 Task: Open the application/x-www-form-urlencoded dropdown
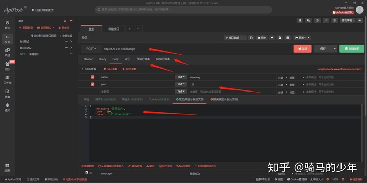point(340,69)
